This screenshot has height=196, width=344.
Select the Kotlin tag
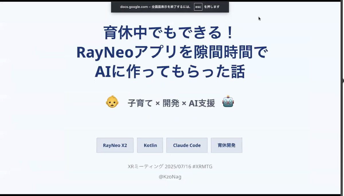(150, 145)
